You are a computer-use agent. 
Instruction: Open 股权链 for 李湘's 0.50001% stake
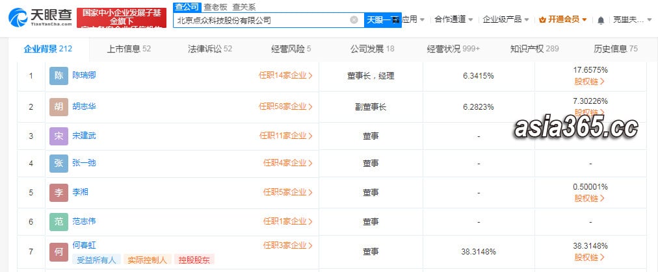click(x=590, y=198)
